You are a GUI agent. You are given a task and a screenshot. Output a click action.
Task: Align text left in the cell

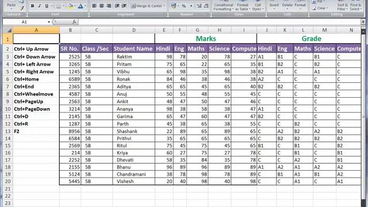click(94, 6)
